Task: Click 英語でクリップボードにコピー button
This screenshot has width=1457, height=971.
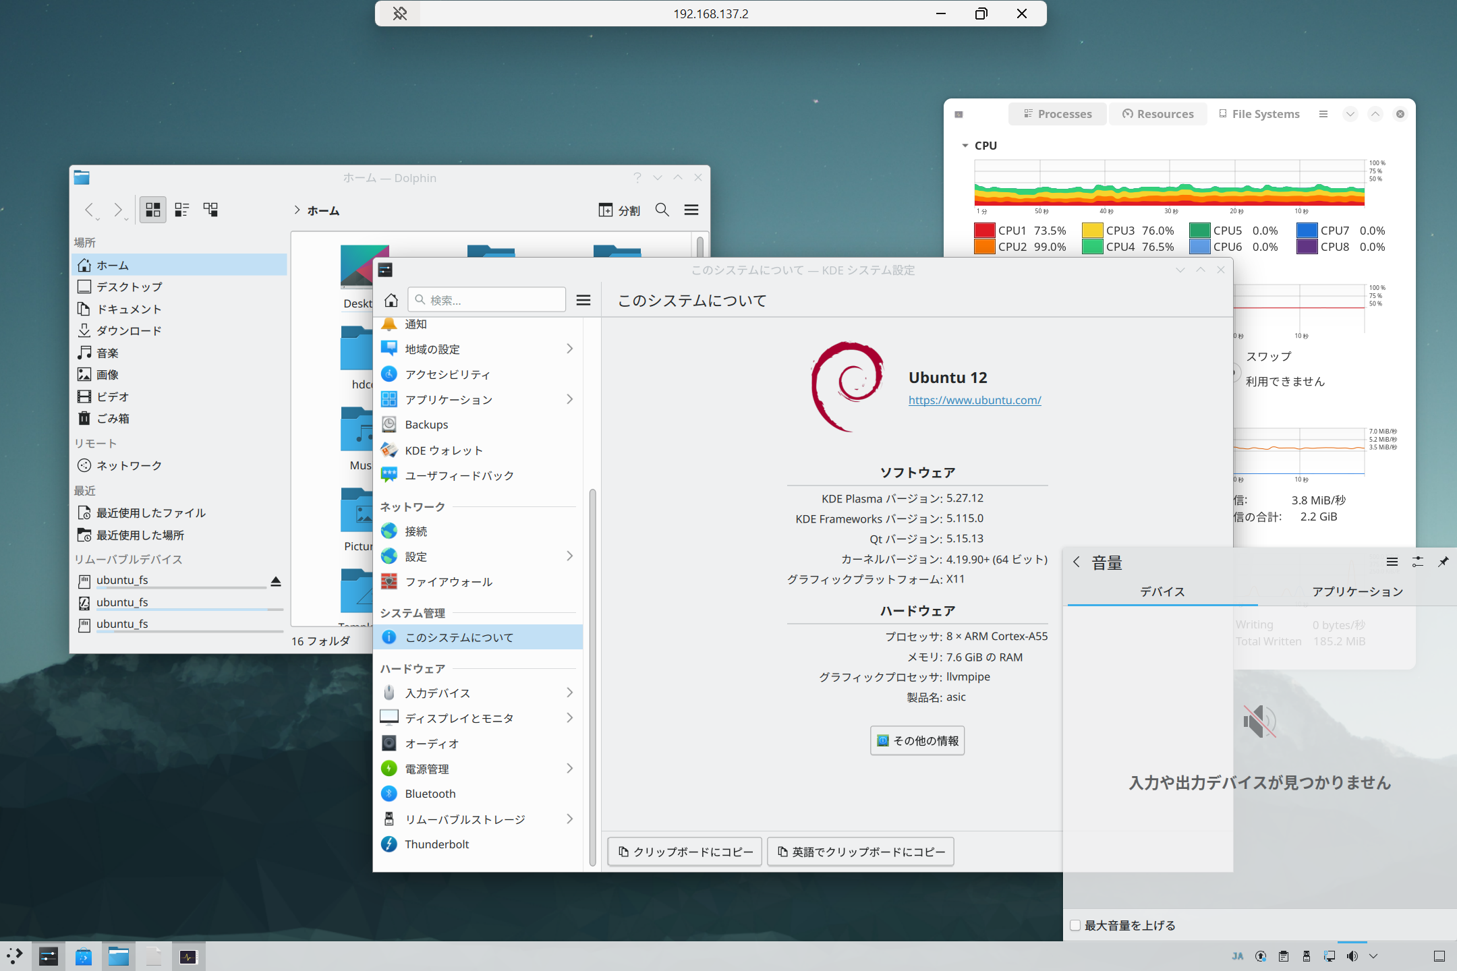Action: click(x=861, y=852)
